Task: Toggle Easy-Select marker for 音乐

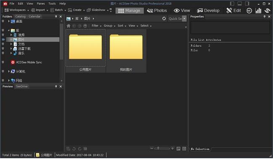Action: [x=3, y=53]
